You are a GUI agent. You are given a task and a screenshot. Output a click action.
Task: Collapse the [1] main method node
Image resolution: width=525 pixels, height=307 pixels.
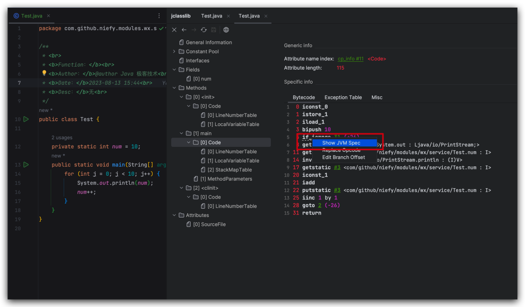click(181, 133)
